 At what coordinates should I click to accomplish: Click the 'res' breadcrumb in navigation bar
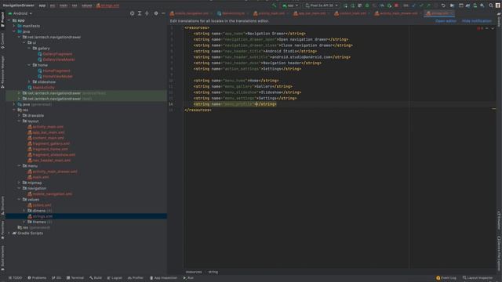pyautogui.click(x=75, y=5)
